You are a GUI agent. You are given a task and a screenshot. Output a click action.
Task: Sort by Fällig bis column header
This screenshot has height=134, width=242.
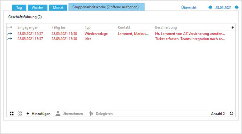pos(58,27)
